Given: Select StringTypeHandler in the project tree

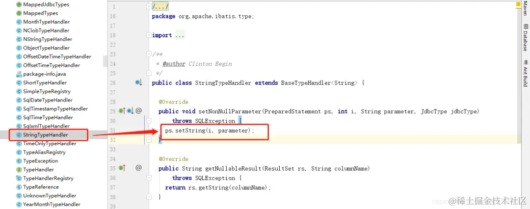Looking at the screenshot, I should 45,135.
